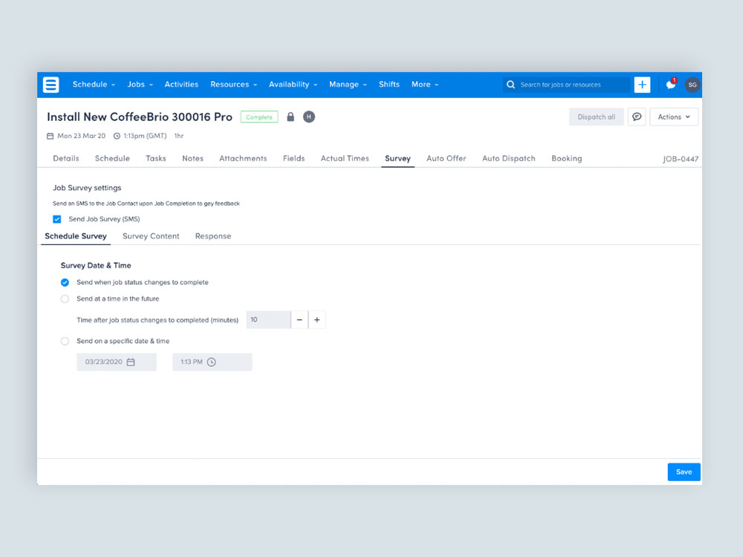Switch to the Booking tab
This screenshot has height=557, width=743.
click(567, 158)
